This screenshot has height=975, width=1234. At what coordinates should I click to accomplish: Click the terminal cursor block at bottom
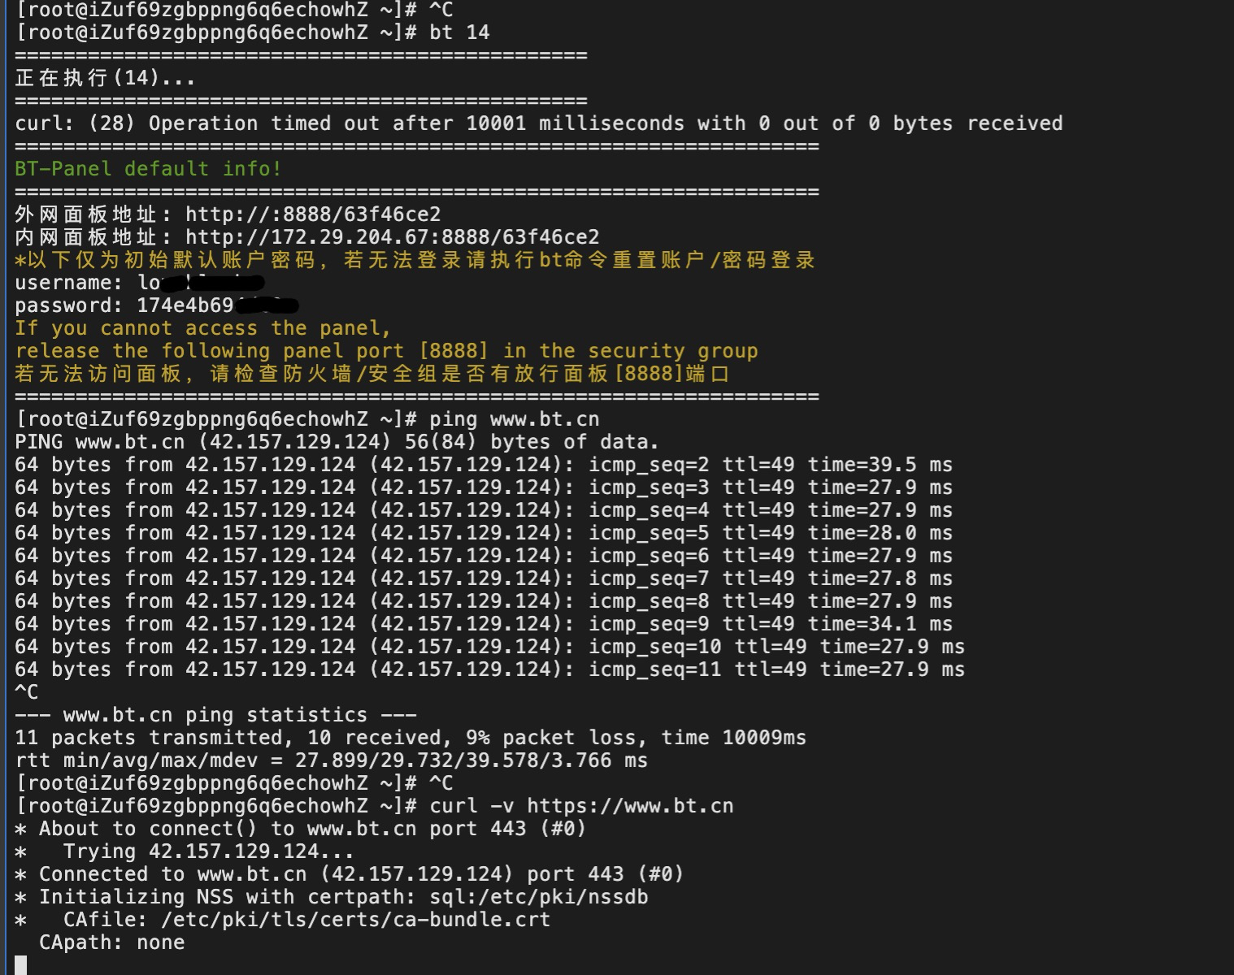point(21,965)
